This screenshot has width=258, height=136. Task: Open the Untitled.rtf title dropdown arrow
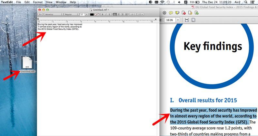tap(108, 10)
